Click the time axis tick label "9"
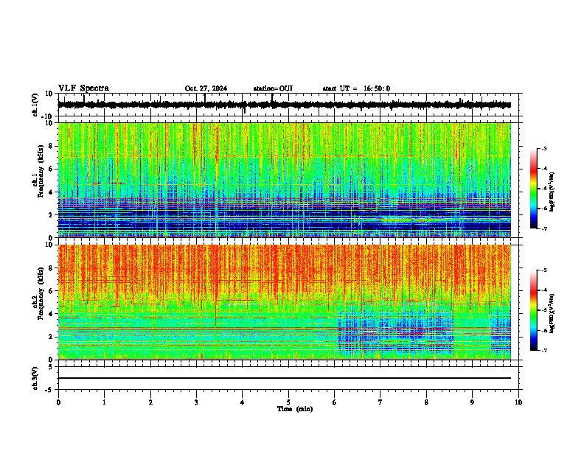The height and width of the screenshot is (451, 584). 472,402
